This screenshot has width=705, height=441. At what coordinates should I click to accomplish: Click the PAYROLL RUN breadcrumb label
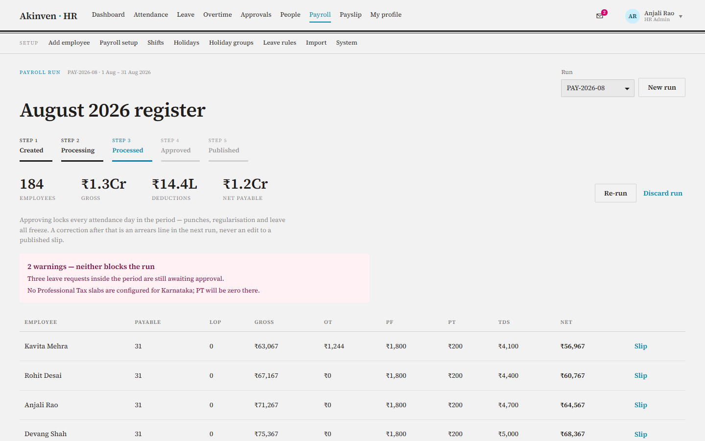tap(40, 72)
